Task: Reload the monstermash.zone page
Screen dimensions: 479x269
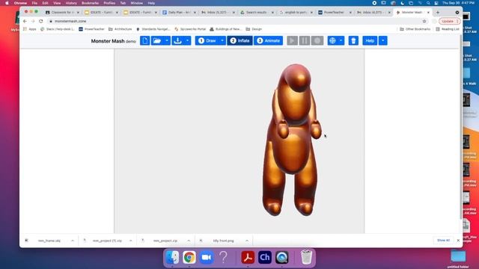Action: [x=41, y=21]
